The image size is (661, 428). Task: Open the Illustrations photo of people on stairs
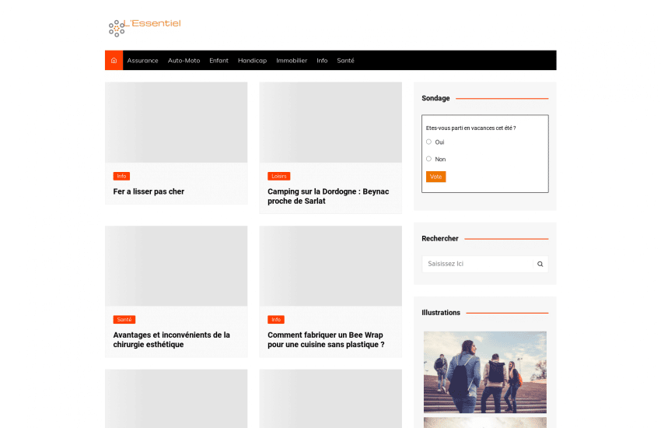[x=484, y=372]
